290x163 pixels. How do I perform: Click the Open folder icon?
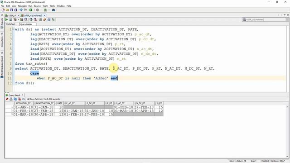pos(7,10)
